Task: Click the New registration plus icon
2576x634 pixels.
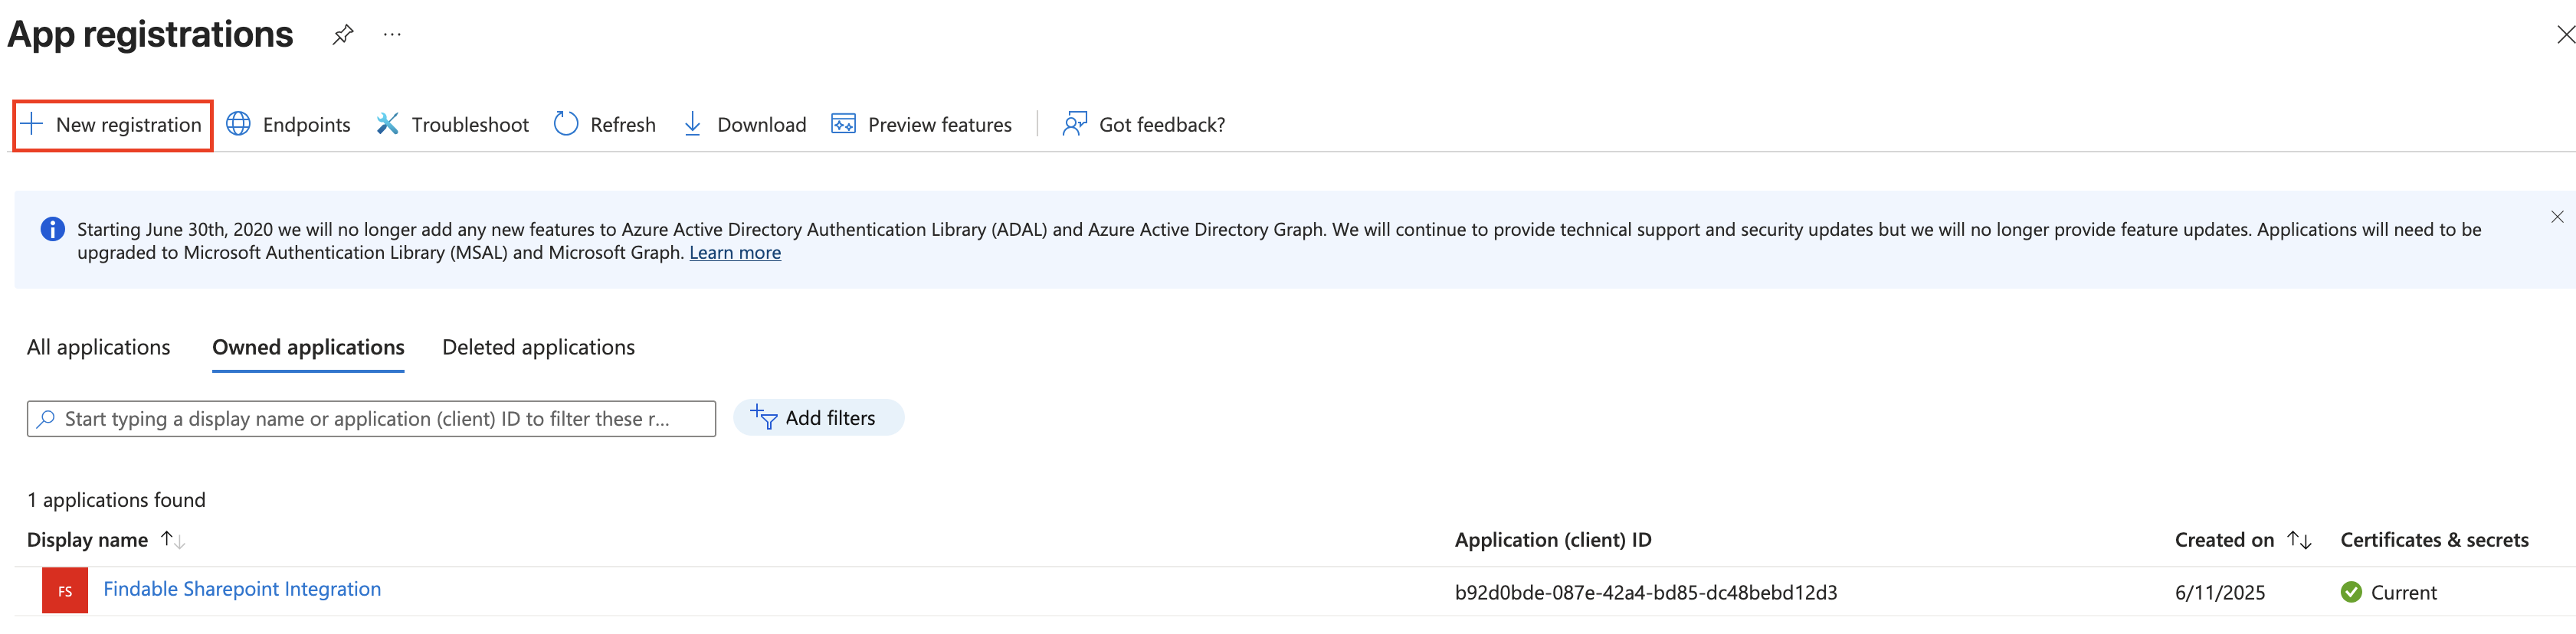Action: [x=32, y=124]
